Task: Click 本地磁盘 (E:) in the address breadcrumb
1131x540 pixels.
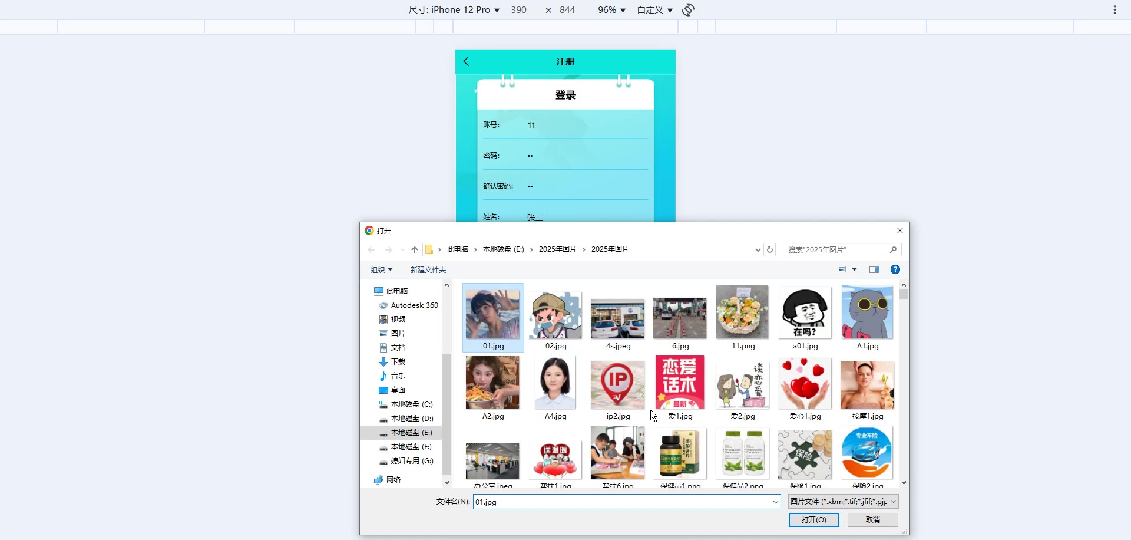Action: point(504,249)
